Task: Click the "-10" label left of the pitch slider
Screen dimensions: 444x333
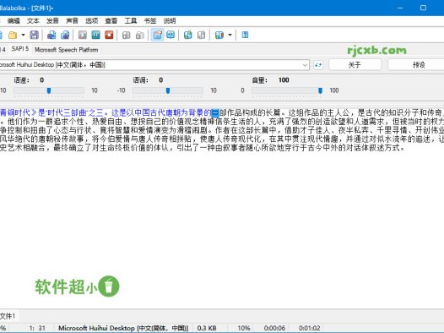Action: tap(122, 90)
